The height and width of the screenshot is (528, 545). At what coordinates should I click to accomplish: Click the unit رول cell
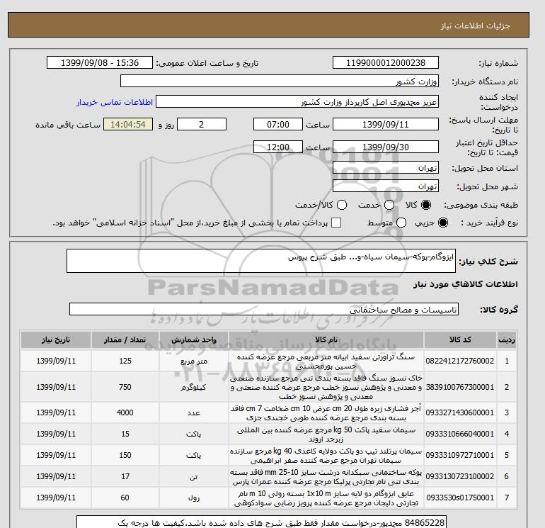[x=194, y=498]
